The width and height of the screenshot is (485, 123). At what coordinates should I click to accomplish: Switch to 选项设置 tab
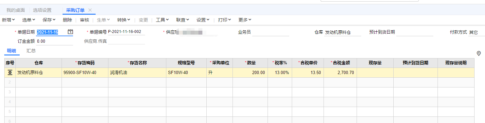(42, 10)
